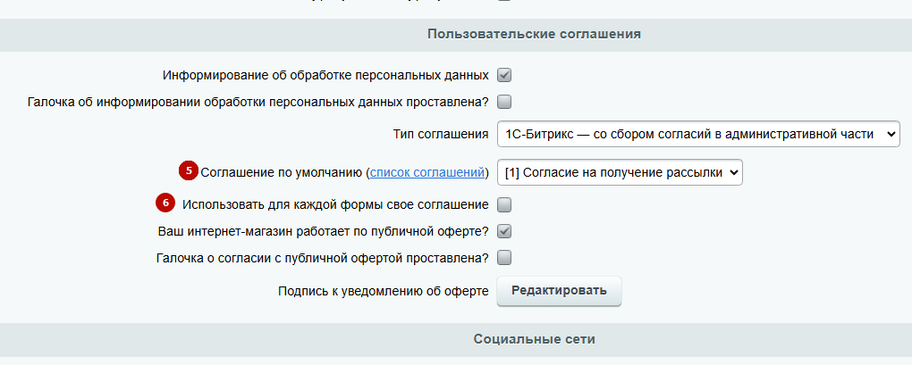Check 'Галочка о согласии с публичной офертой' checkbox
The image size is (912, 365).
504,258
